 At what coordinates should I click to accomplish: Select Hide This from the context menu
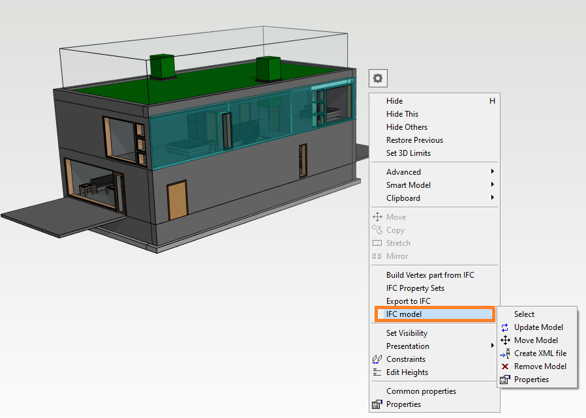pos(403,113)
